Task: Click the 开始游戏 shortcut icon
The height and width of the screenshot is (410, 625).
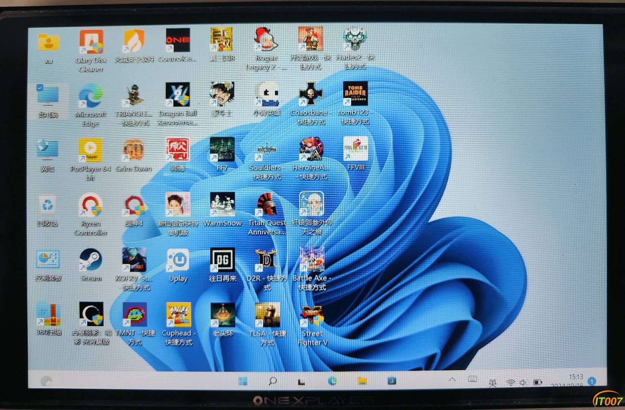Action: [310, 39]
